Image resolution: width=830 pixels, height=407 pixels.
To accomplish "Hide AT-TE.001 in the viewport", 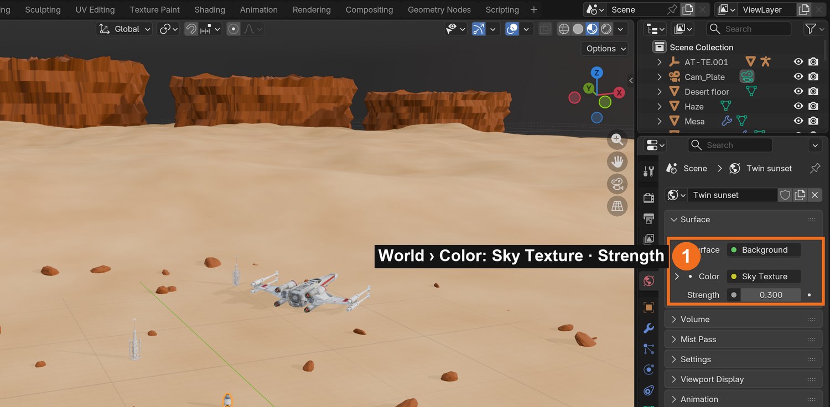I will [798, 62].
